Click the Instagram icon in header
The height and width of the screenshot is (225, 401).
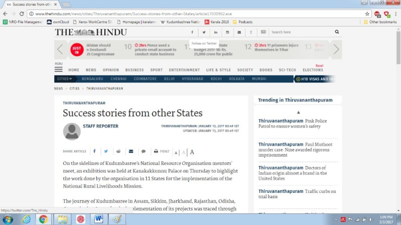(228, 32)
